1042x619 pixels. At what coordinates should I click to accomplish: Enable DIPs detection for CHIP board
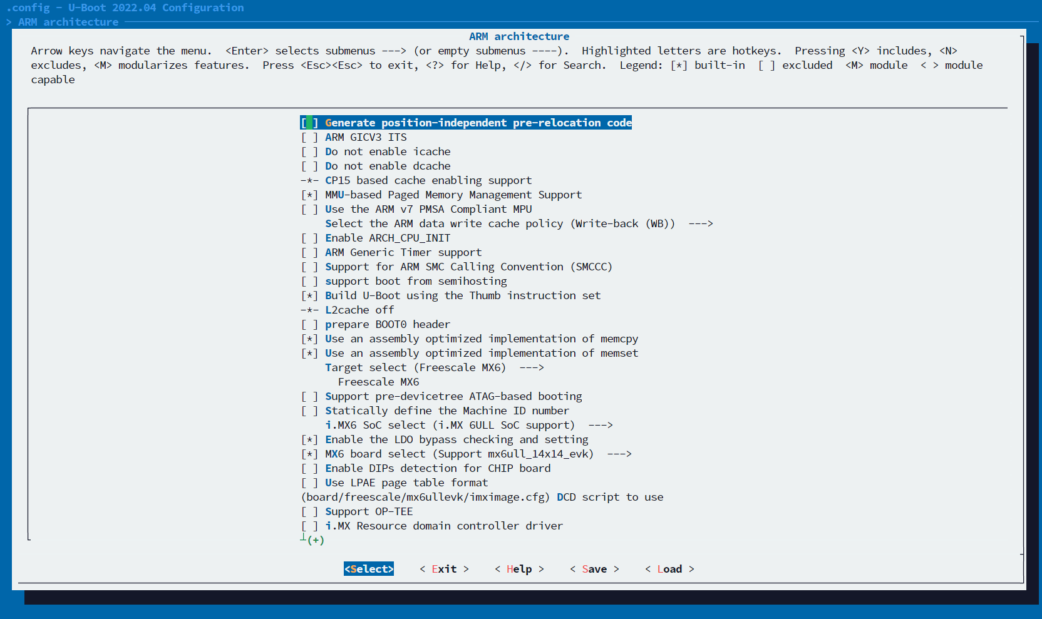tap(426, 468)
